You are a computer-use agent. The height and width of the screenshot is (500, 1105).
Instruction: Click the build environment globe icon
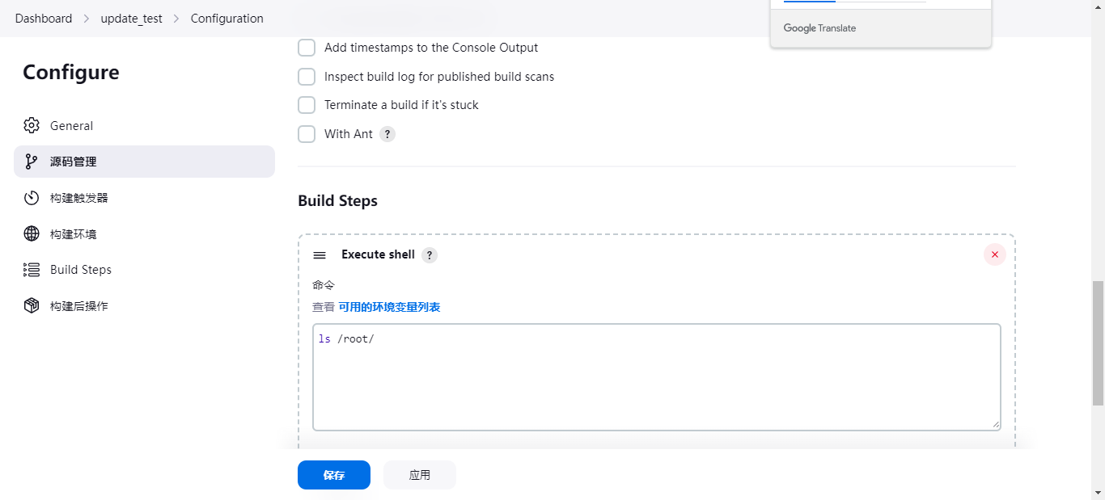point(32,234)
